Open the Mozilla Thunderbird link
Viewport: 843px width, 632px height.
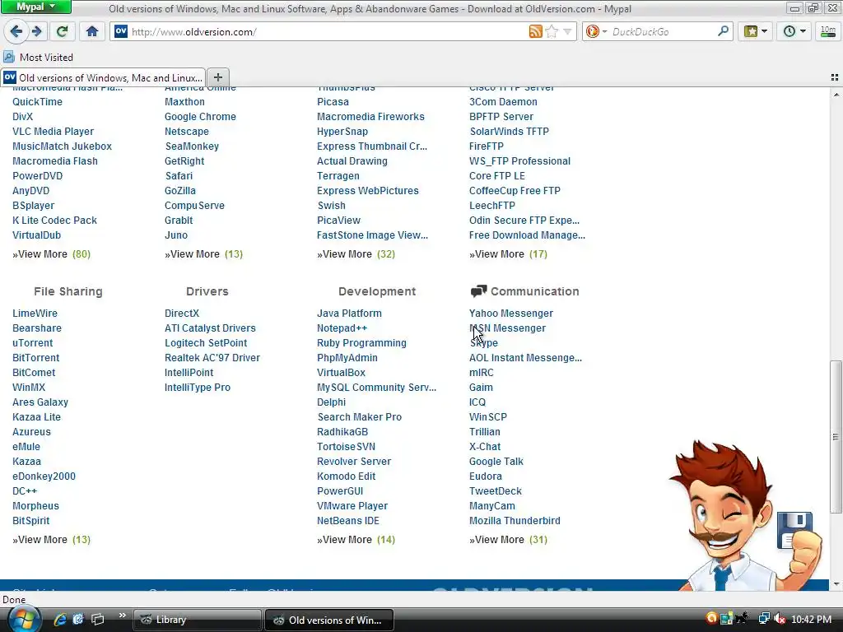[515, 520]
